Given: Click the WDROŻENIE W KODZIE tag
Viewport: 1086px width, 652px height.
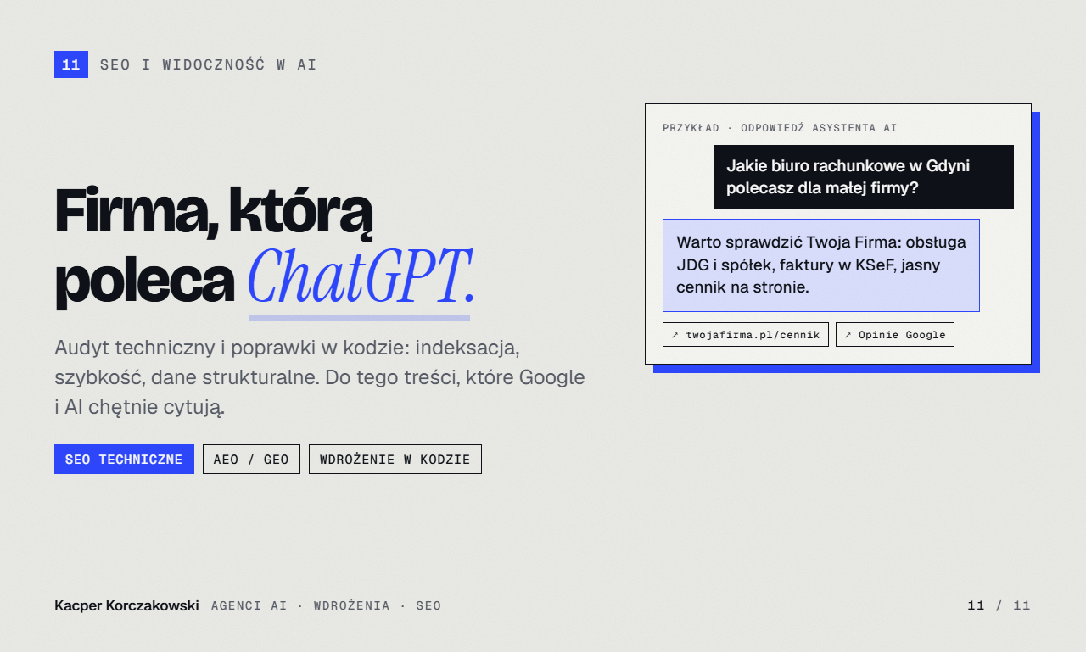Looking at the screenshot, I should coord(395,460).
